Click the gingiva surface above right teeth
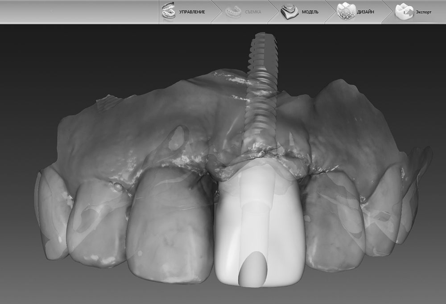The image size is (446, 304). click(x=348, y=129)
